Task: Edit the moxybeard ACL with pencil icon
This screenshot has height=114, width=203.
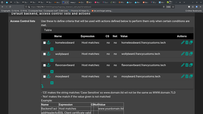Action: [183, 76]
